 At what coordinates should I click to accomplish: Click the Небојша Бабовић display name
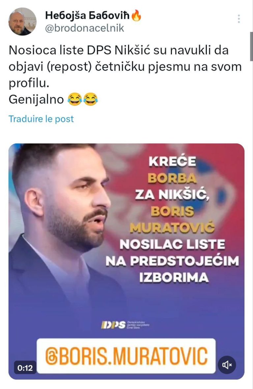pos(88,15)
